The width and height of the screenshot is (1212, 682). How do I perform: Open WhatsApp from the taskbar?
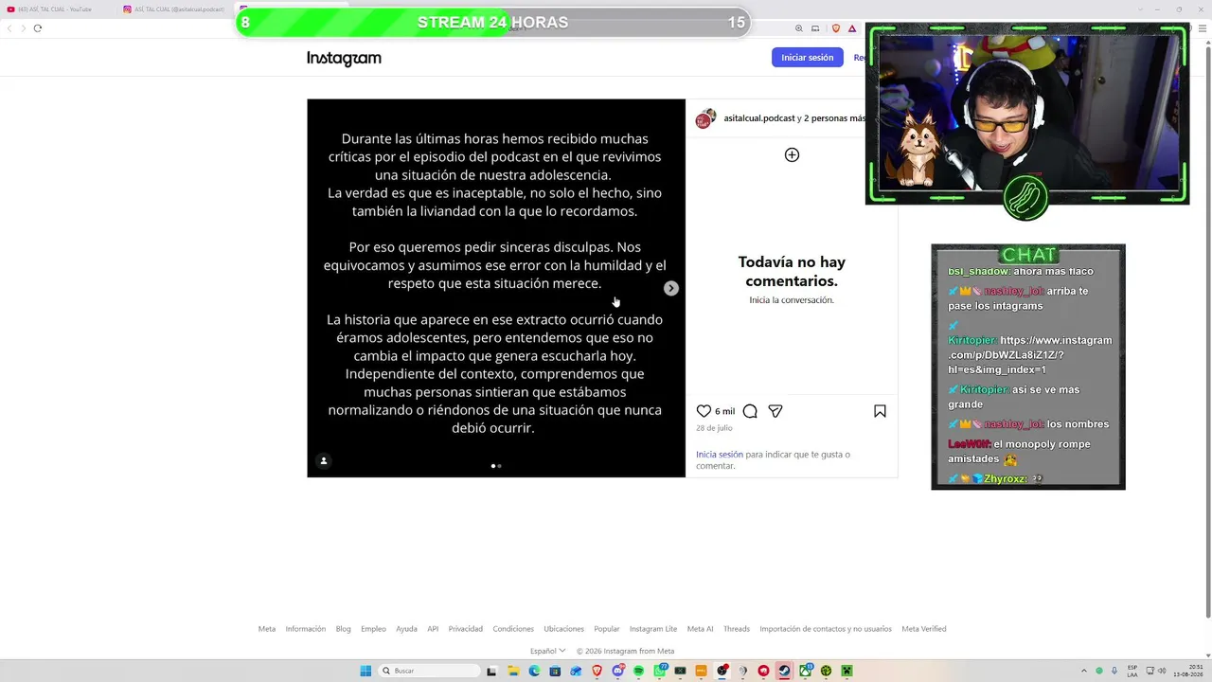click(659, 671)
